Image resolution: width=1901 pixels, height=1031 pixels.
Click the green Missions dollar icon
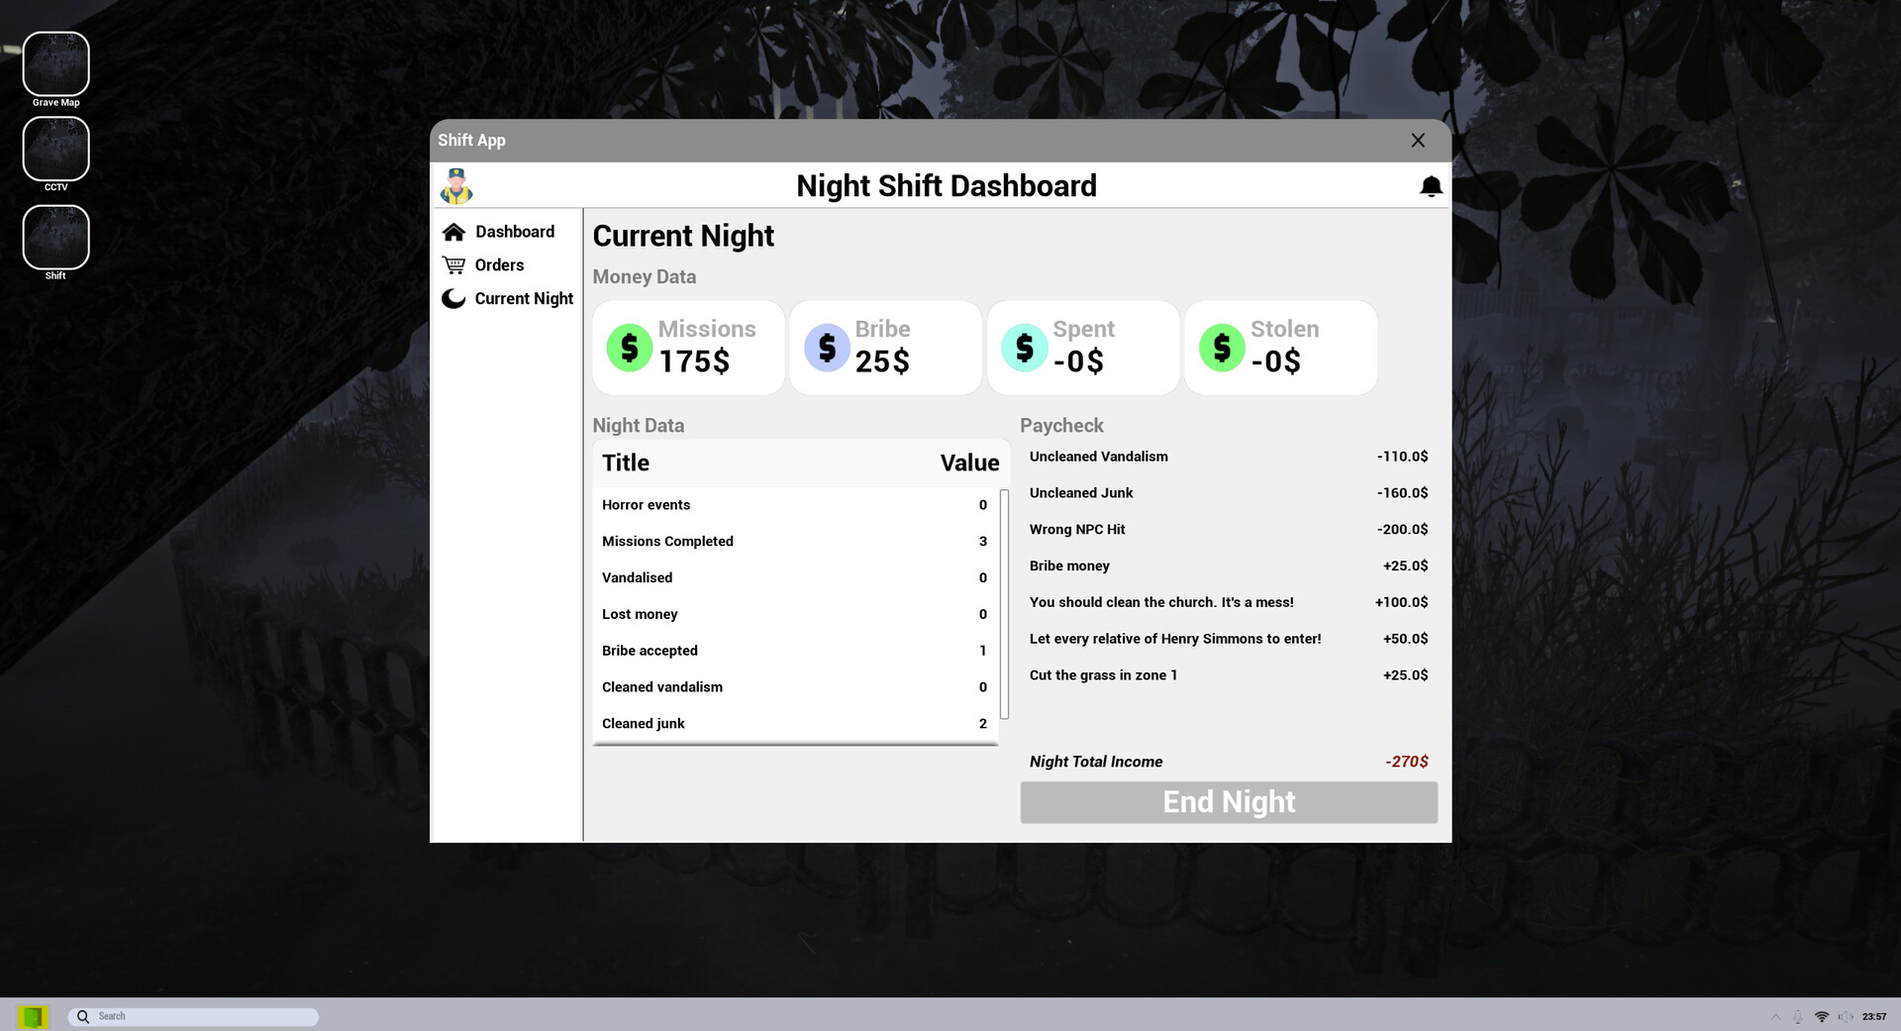[629, 348]
